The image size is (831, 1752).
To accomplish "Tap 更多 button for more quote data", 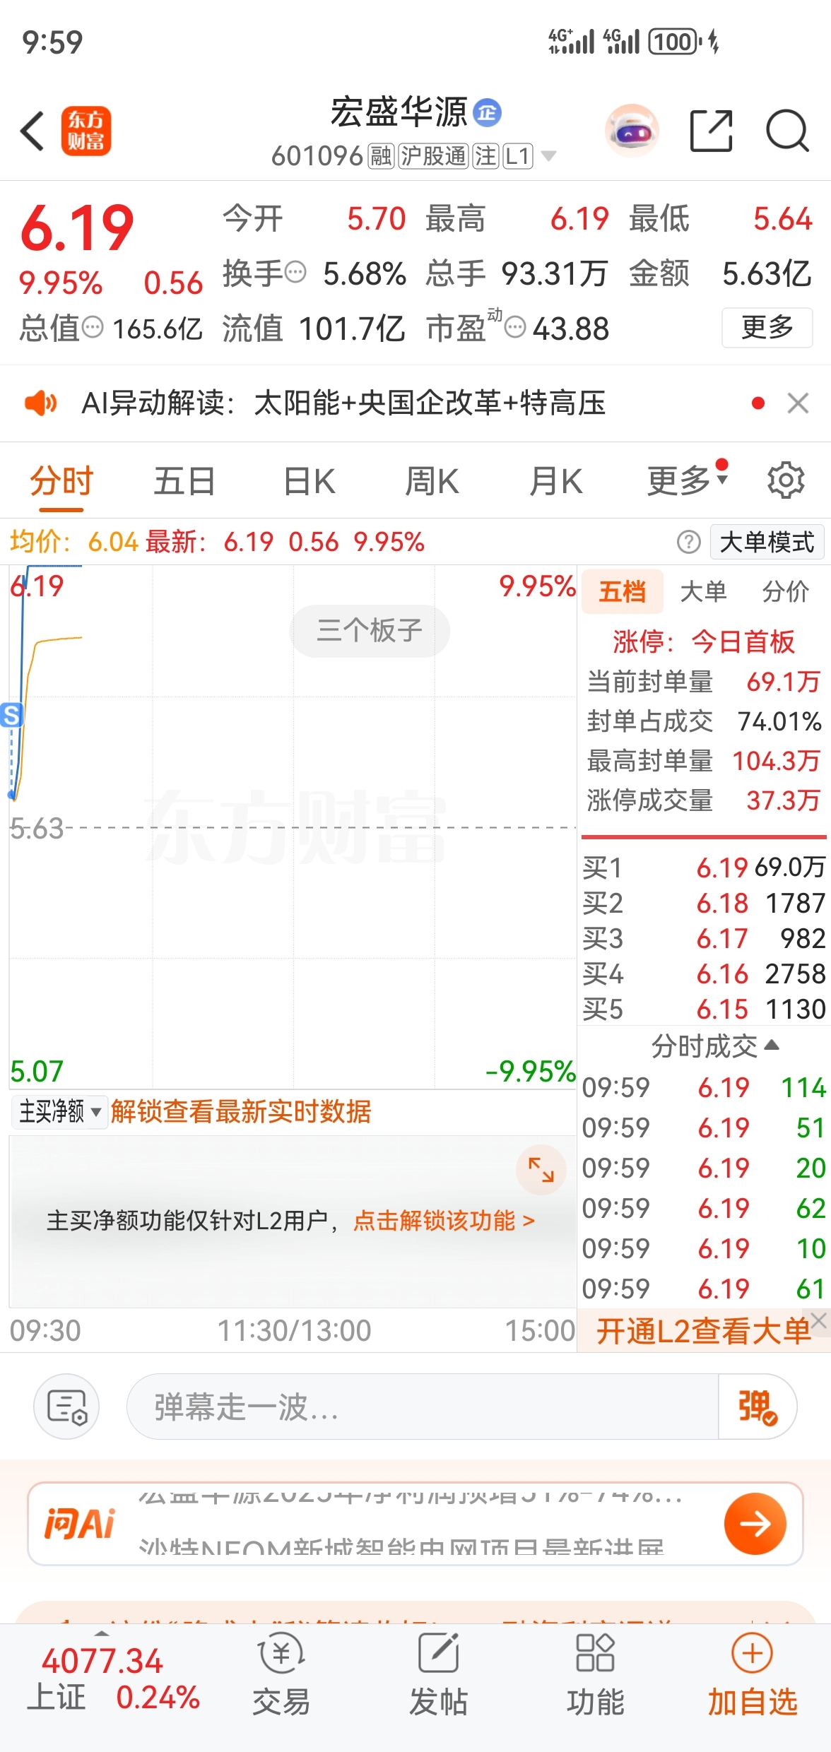I will click(767, 327).
